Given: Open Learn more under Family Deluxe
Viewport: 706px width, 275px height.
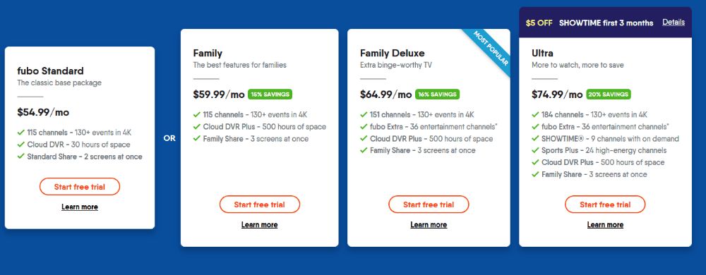Looking at the screenshot, I should coord(429,225).
